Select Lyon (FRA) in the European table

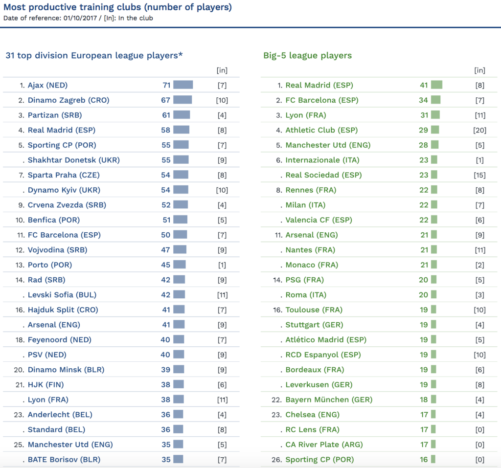pyautogui.click(x=48, y=400)
